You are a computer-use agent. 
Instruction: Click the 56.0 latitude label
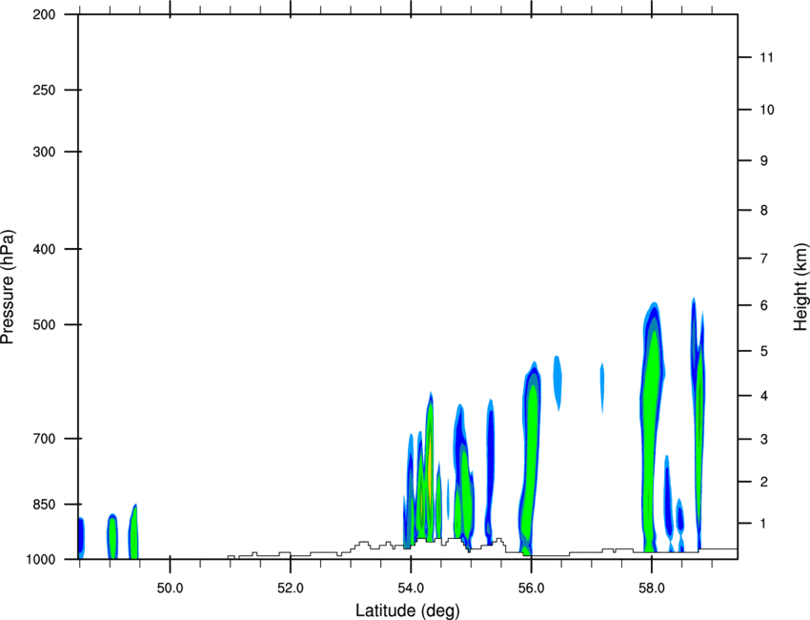(531, 588)
